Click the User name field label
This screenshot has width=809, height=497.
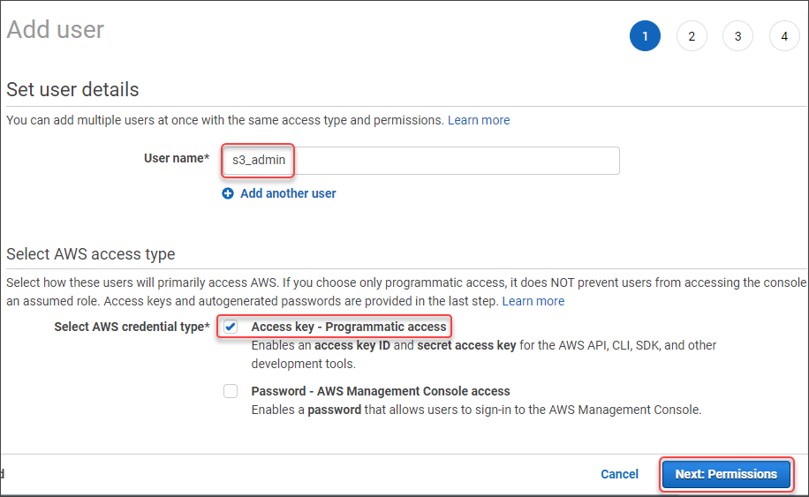(x=177, y=159)
